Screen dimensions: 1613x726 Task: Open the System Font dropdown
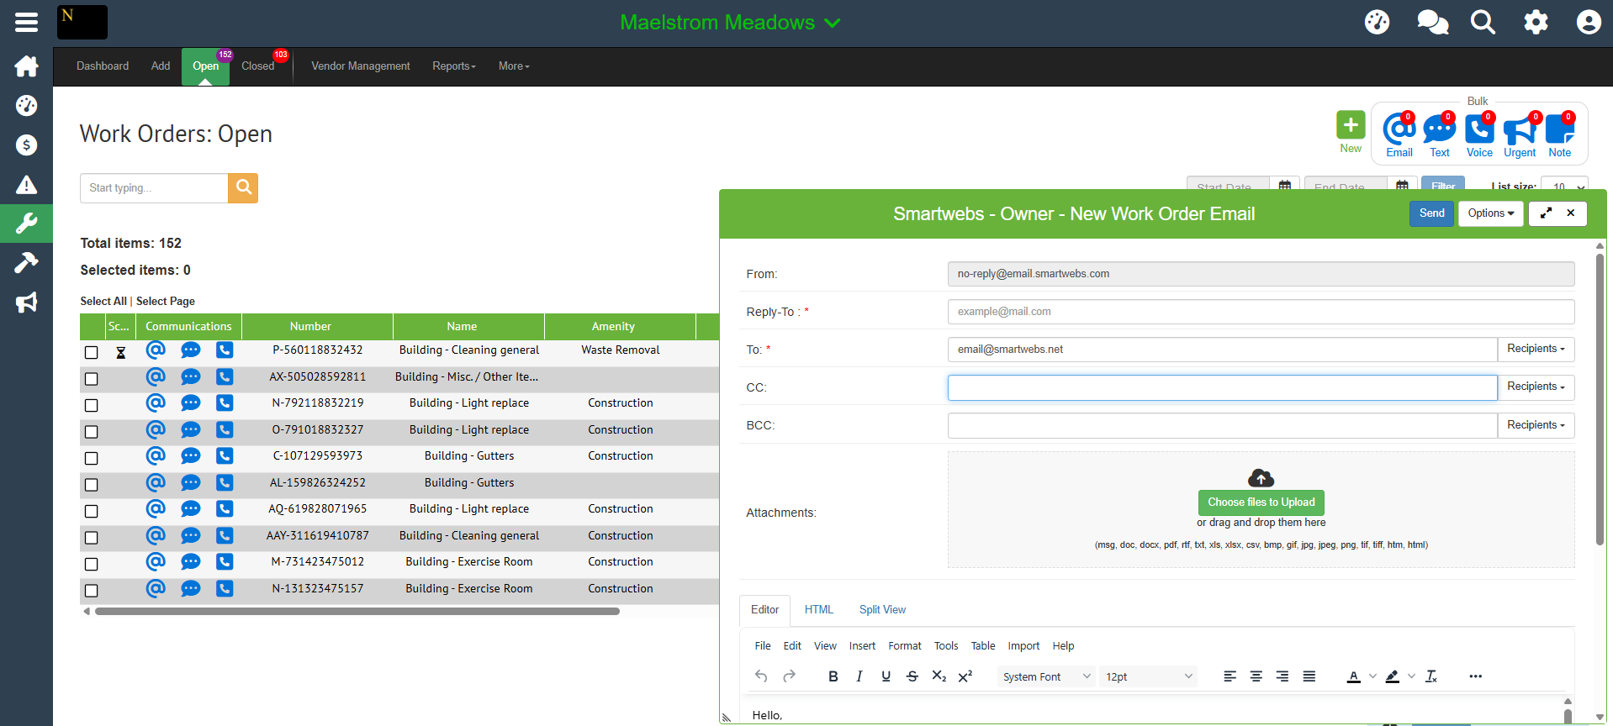coord(1046,676)
